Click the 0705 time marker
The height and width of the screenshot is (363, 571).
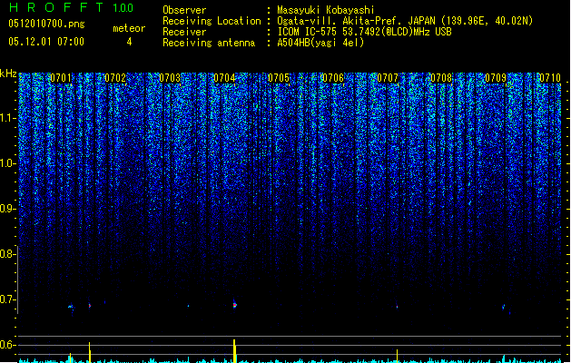coord(279,78)
